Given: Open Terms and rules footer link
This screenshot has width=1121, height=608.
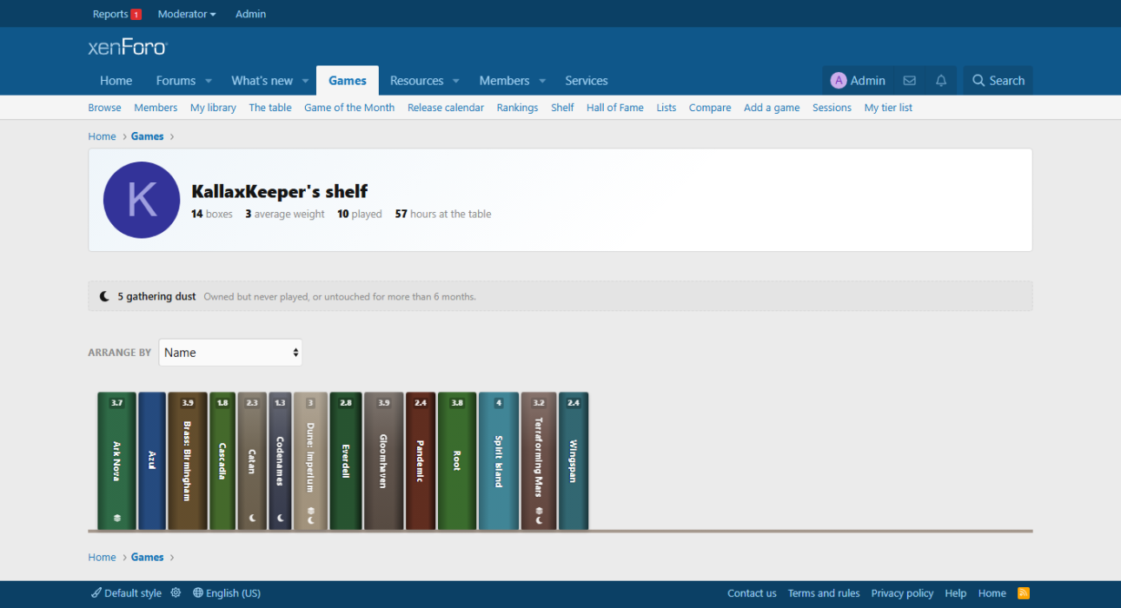Looking at the screenshot, I should (824, 593).
